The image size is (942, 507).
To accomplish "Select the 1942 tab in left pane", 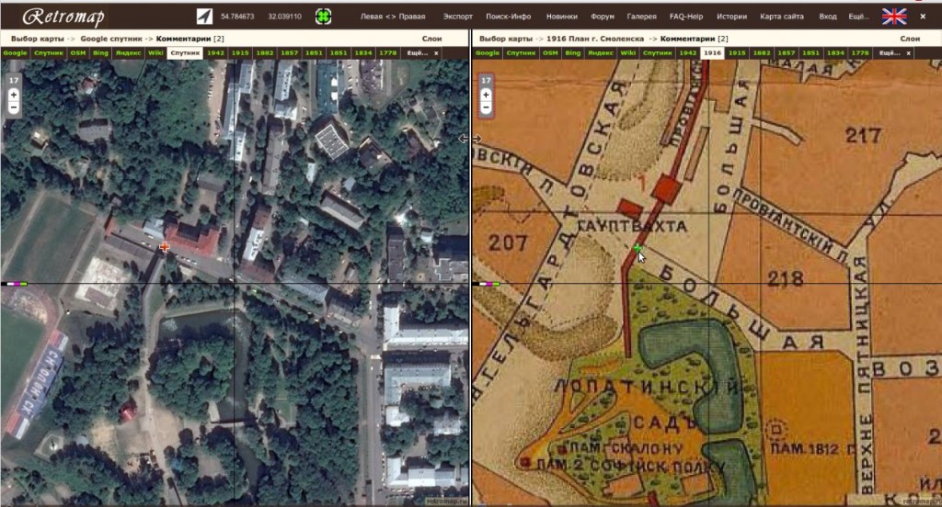I will 215,52.
